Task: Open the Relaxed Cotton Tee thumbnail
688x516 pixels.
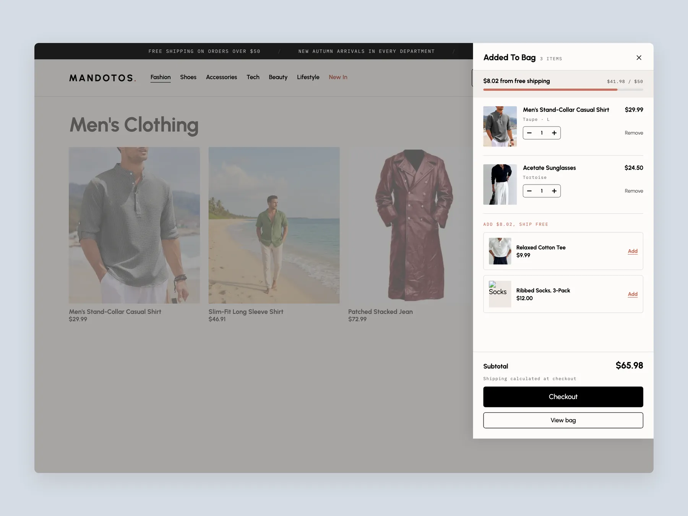Action: pos(500,251)
